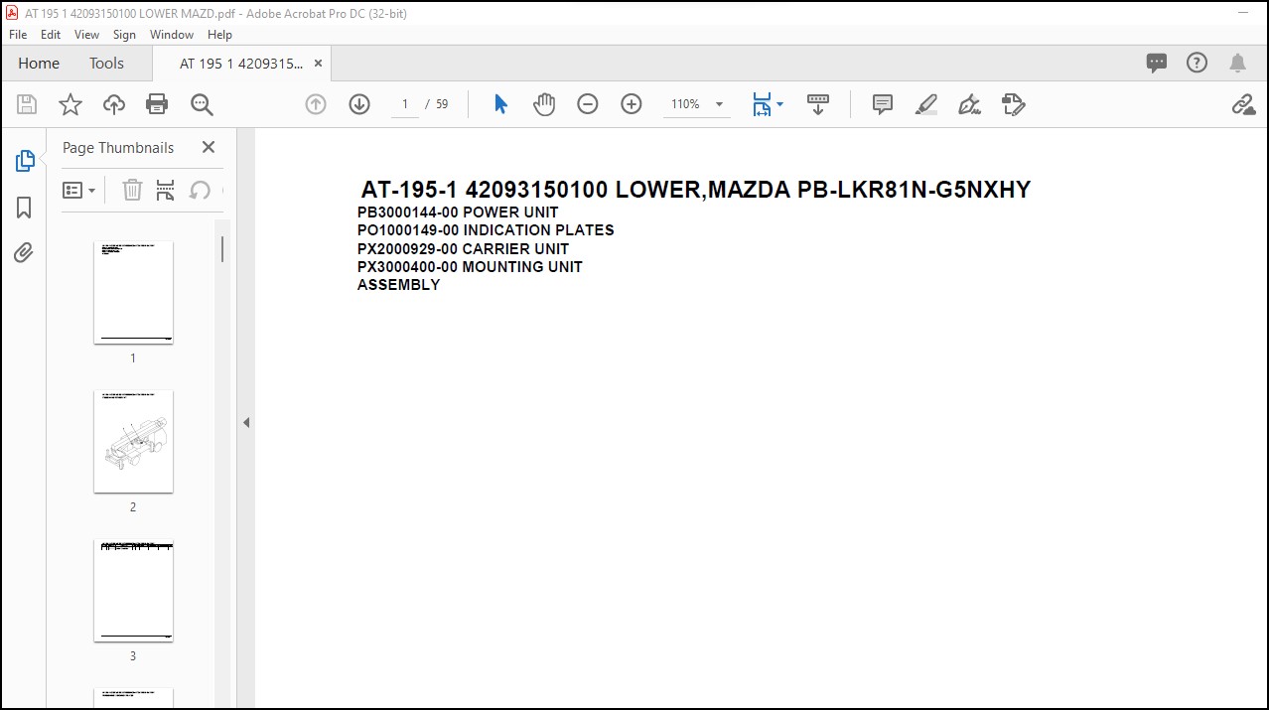The height and width of the screenshot is (710, 1269).
Task: Click the stamp tool icon
Action: point(1014,104)
